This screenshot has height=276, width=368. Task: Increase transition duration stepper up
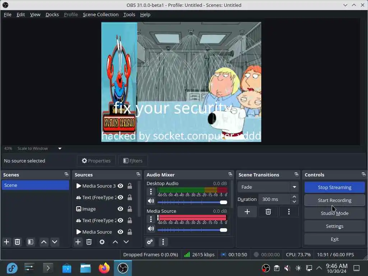(294, 197)
